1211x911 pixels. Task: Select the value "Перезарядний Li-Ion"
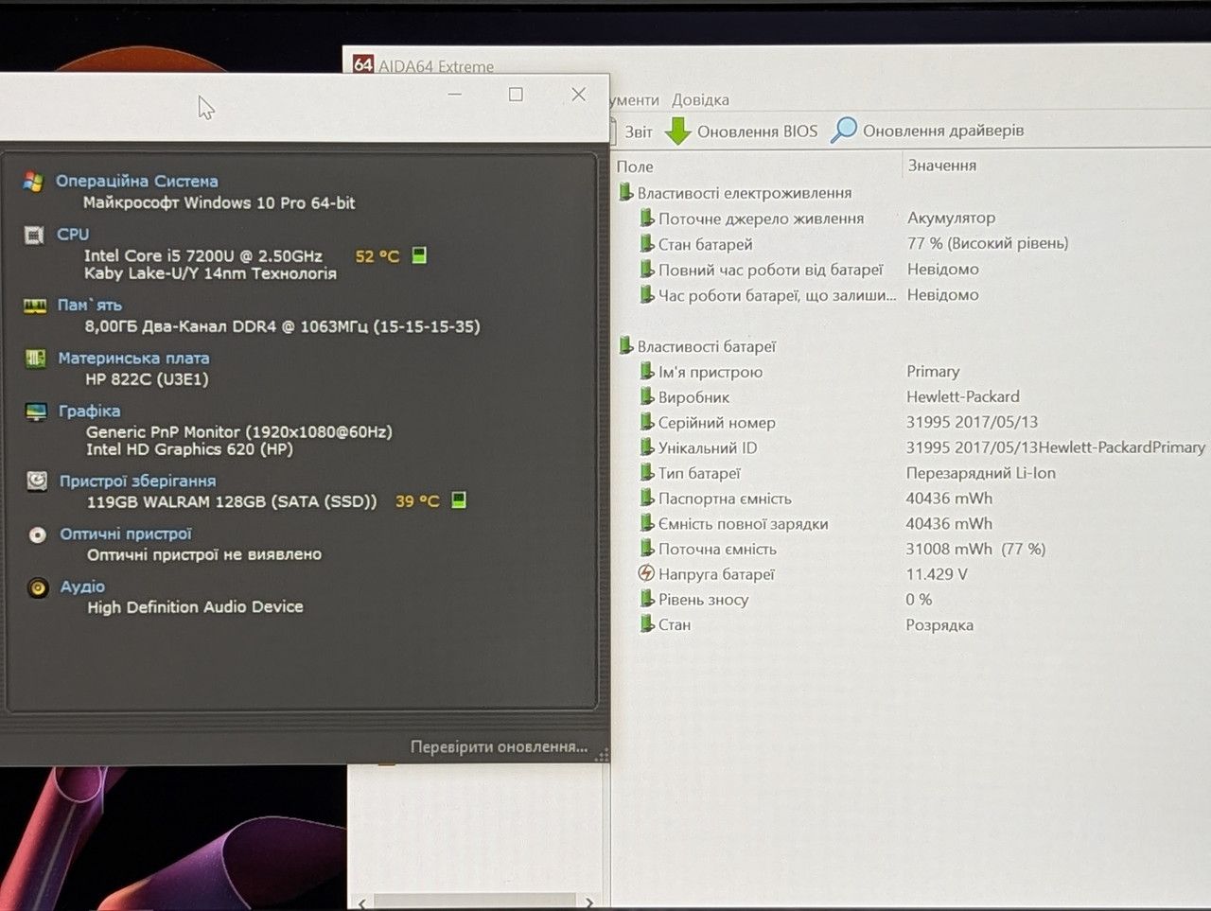pos(980,472)
